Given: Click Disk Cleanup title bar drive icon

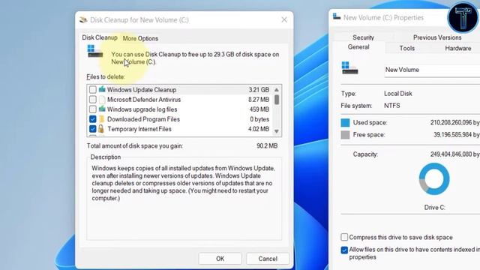Looking at the screenshot, I should (83, 20).
